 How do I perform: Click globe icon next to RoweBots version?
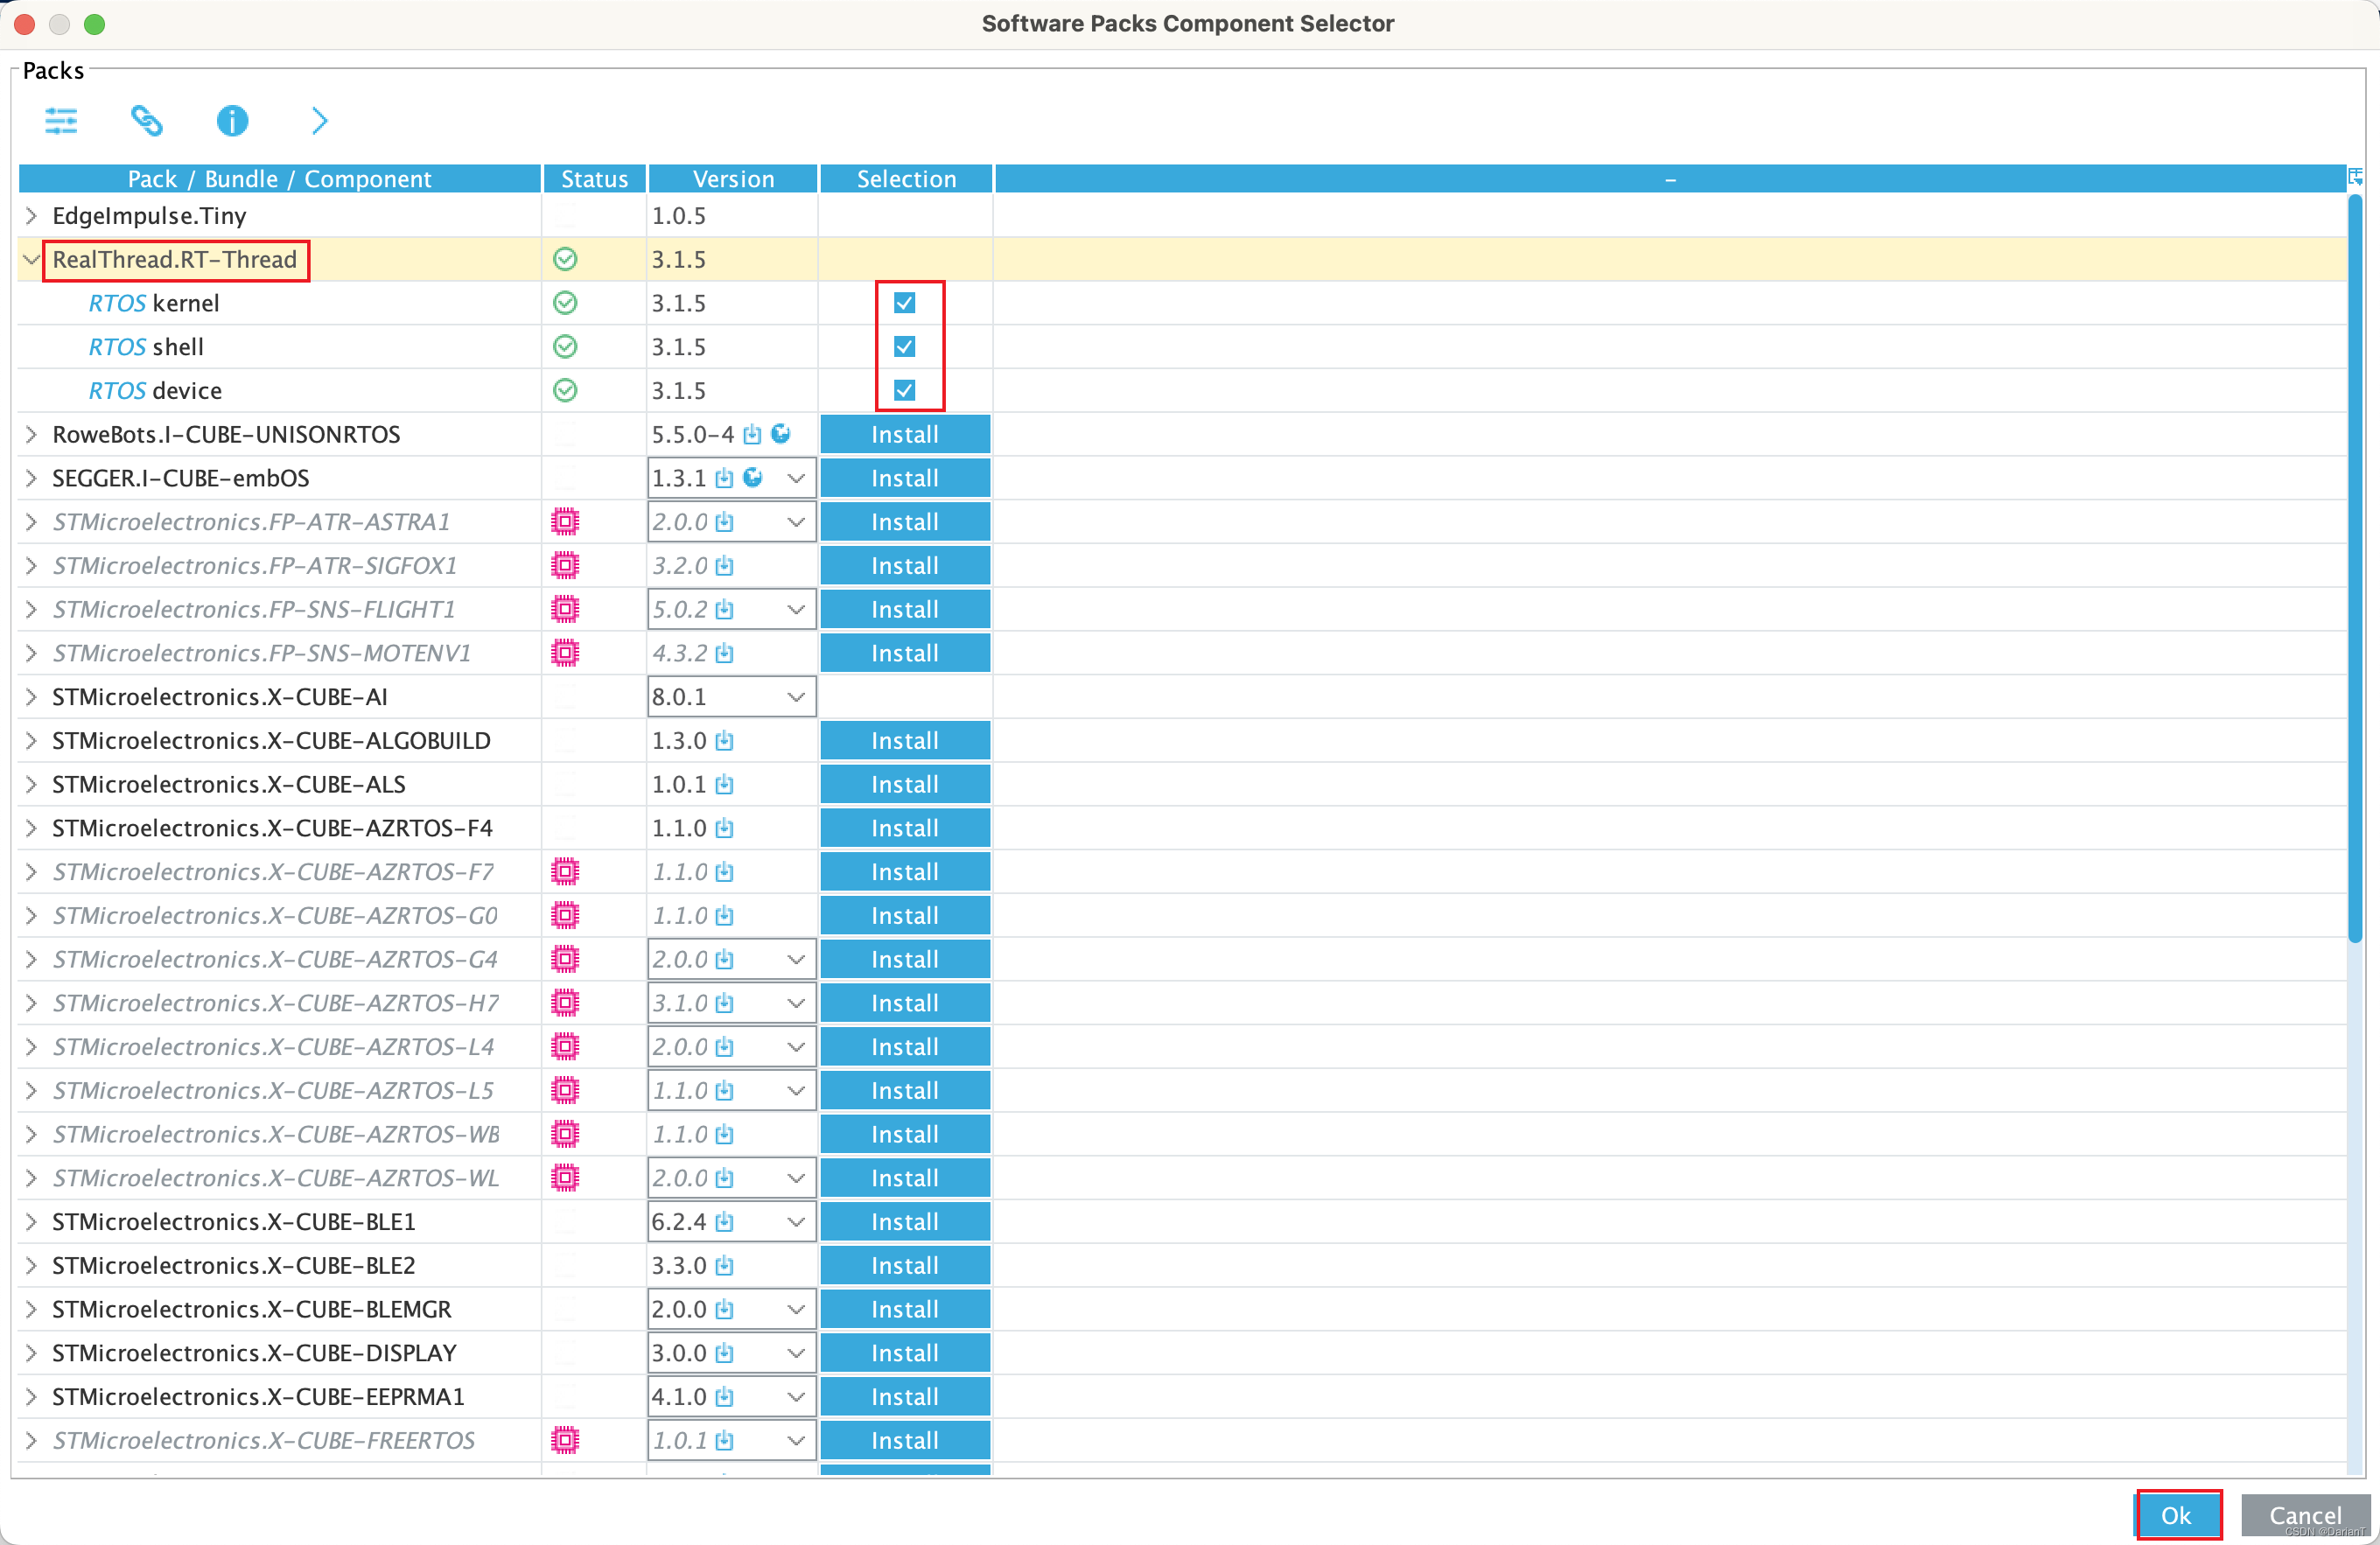(x=781, y=434)
